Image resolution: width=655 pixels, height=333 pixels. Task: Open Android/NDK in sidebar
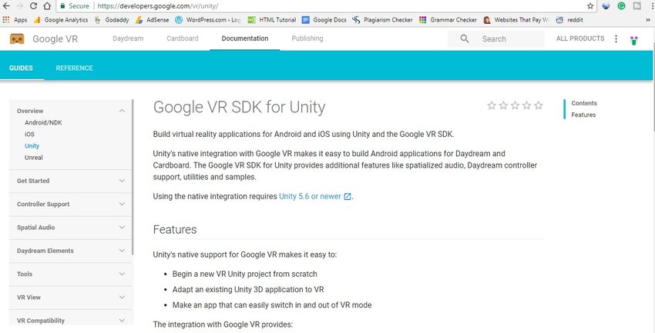(43, 122)
